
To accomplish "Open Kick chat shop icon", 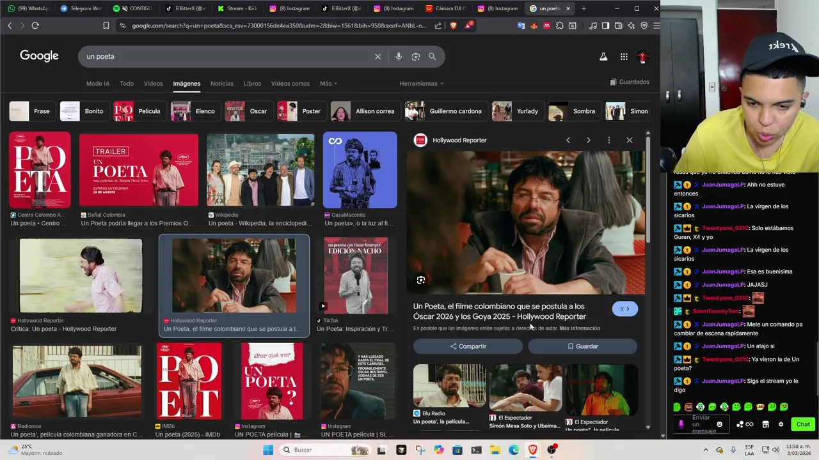I will [765, 424].
